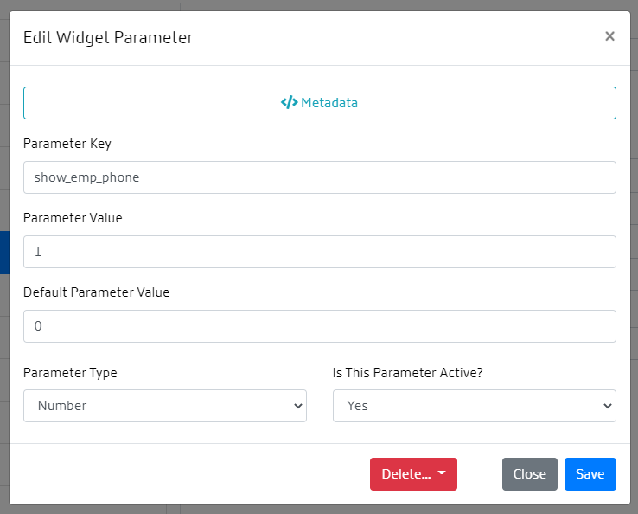The width and height of the screenshot is (638, 514).
Task: Expand the Is This Parameter Active dropdown
Action: click(x=474, y=406)
